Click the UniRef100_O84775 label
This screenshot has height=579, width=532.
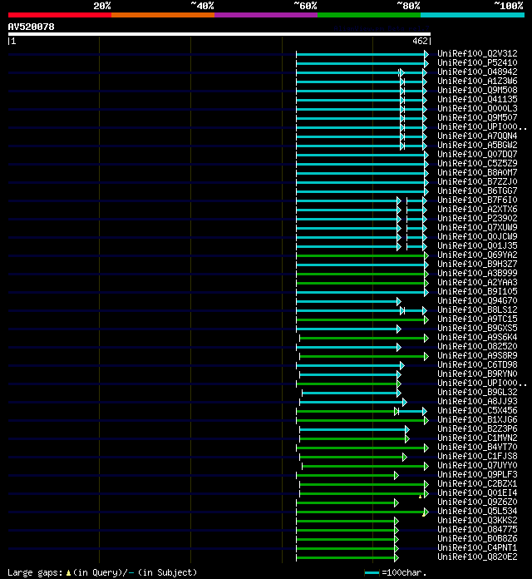(x=477, y=529)
